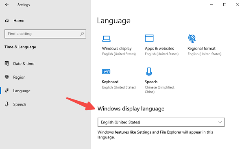244x149 pixels.
Task: Click the dropdown chevron arrow
Action: [220, 122]
